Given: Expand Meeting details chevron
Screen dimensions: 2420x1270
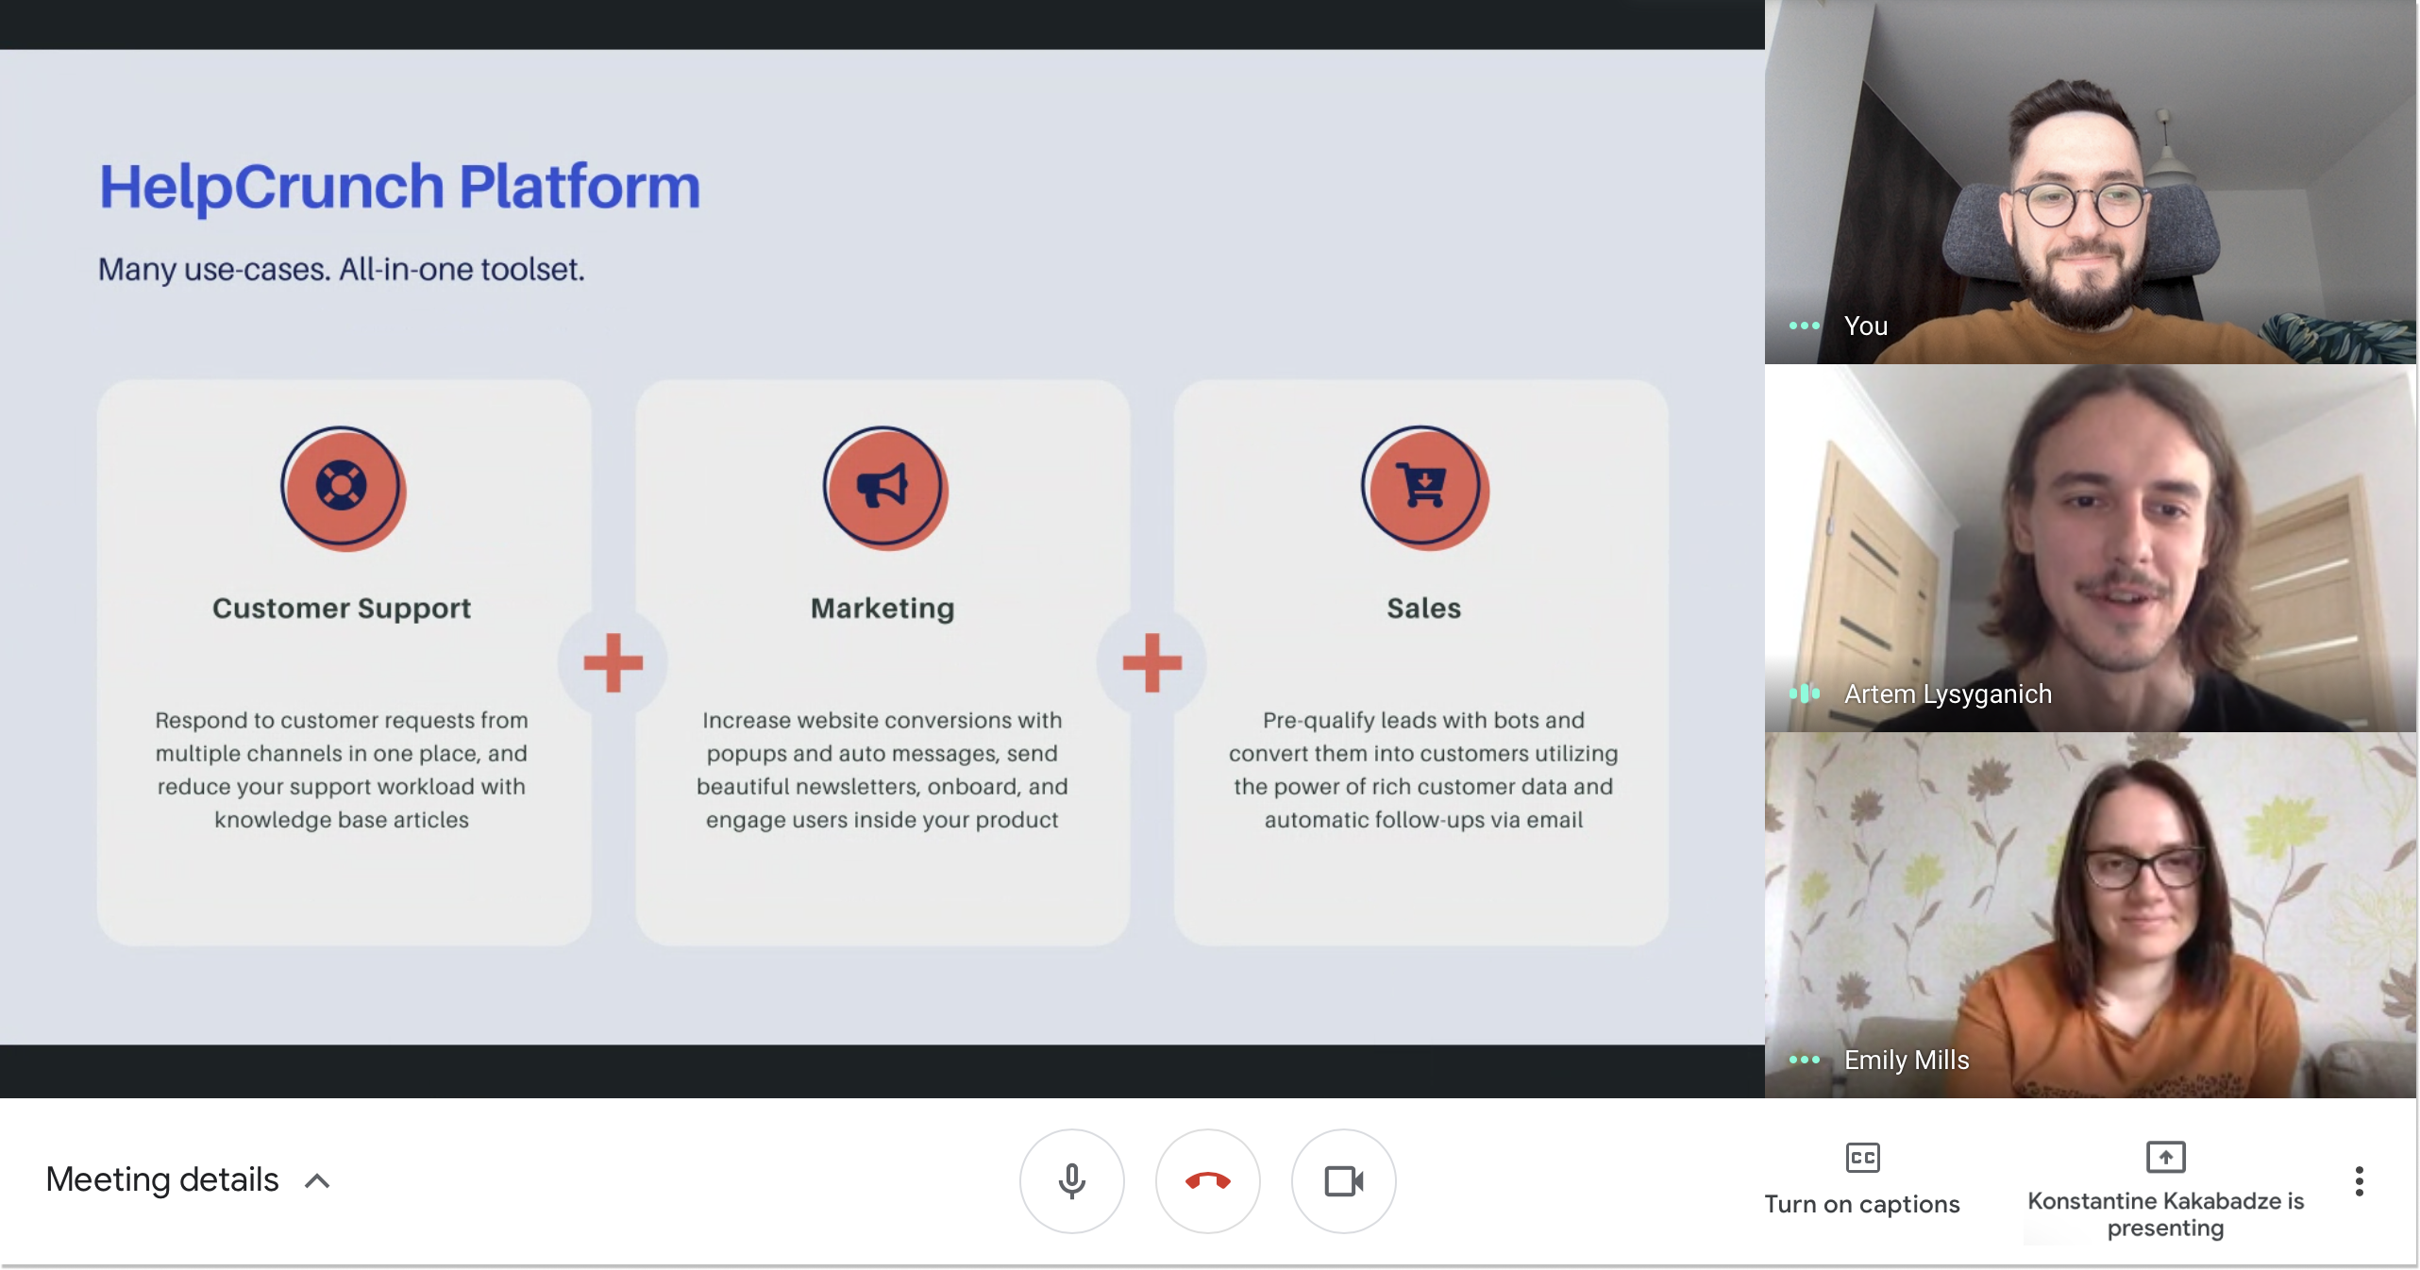Looking at the screenshot, I should (317, 1180).
